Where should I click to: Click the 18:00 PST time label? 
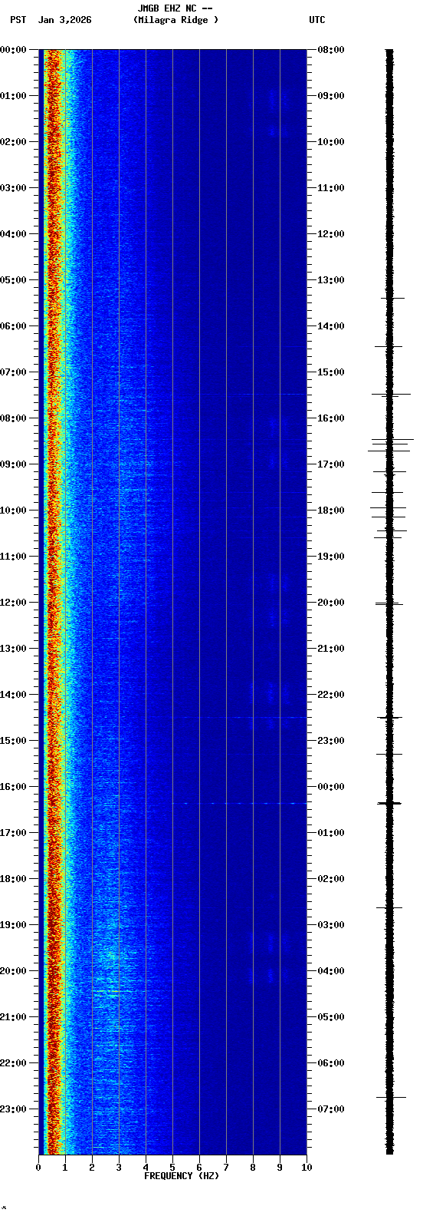14,879
